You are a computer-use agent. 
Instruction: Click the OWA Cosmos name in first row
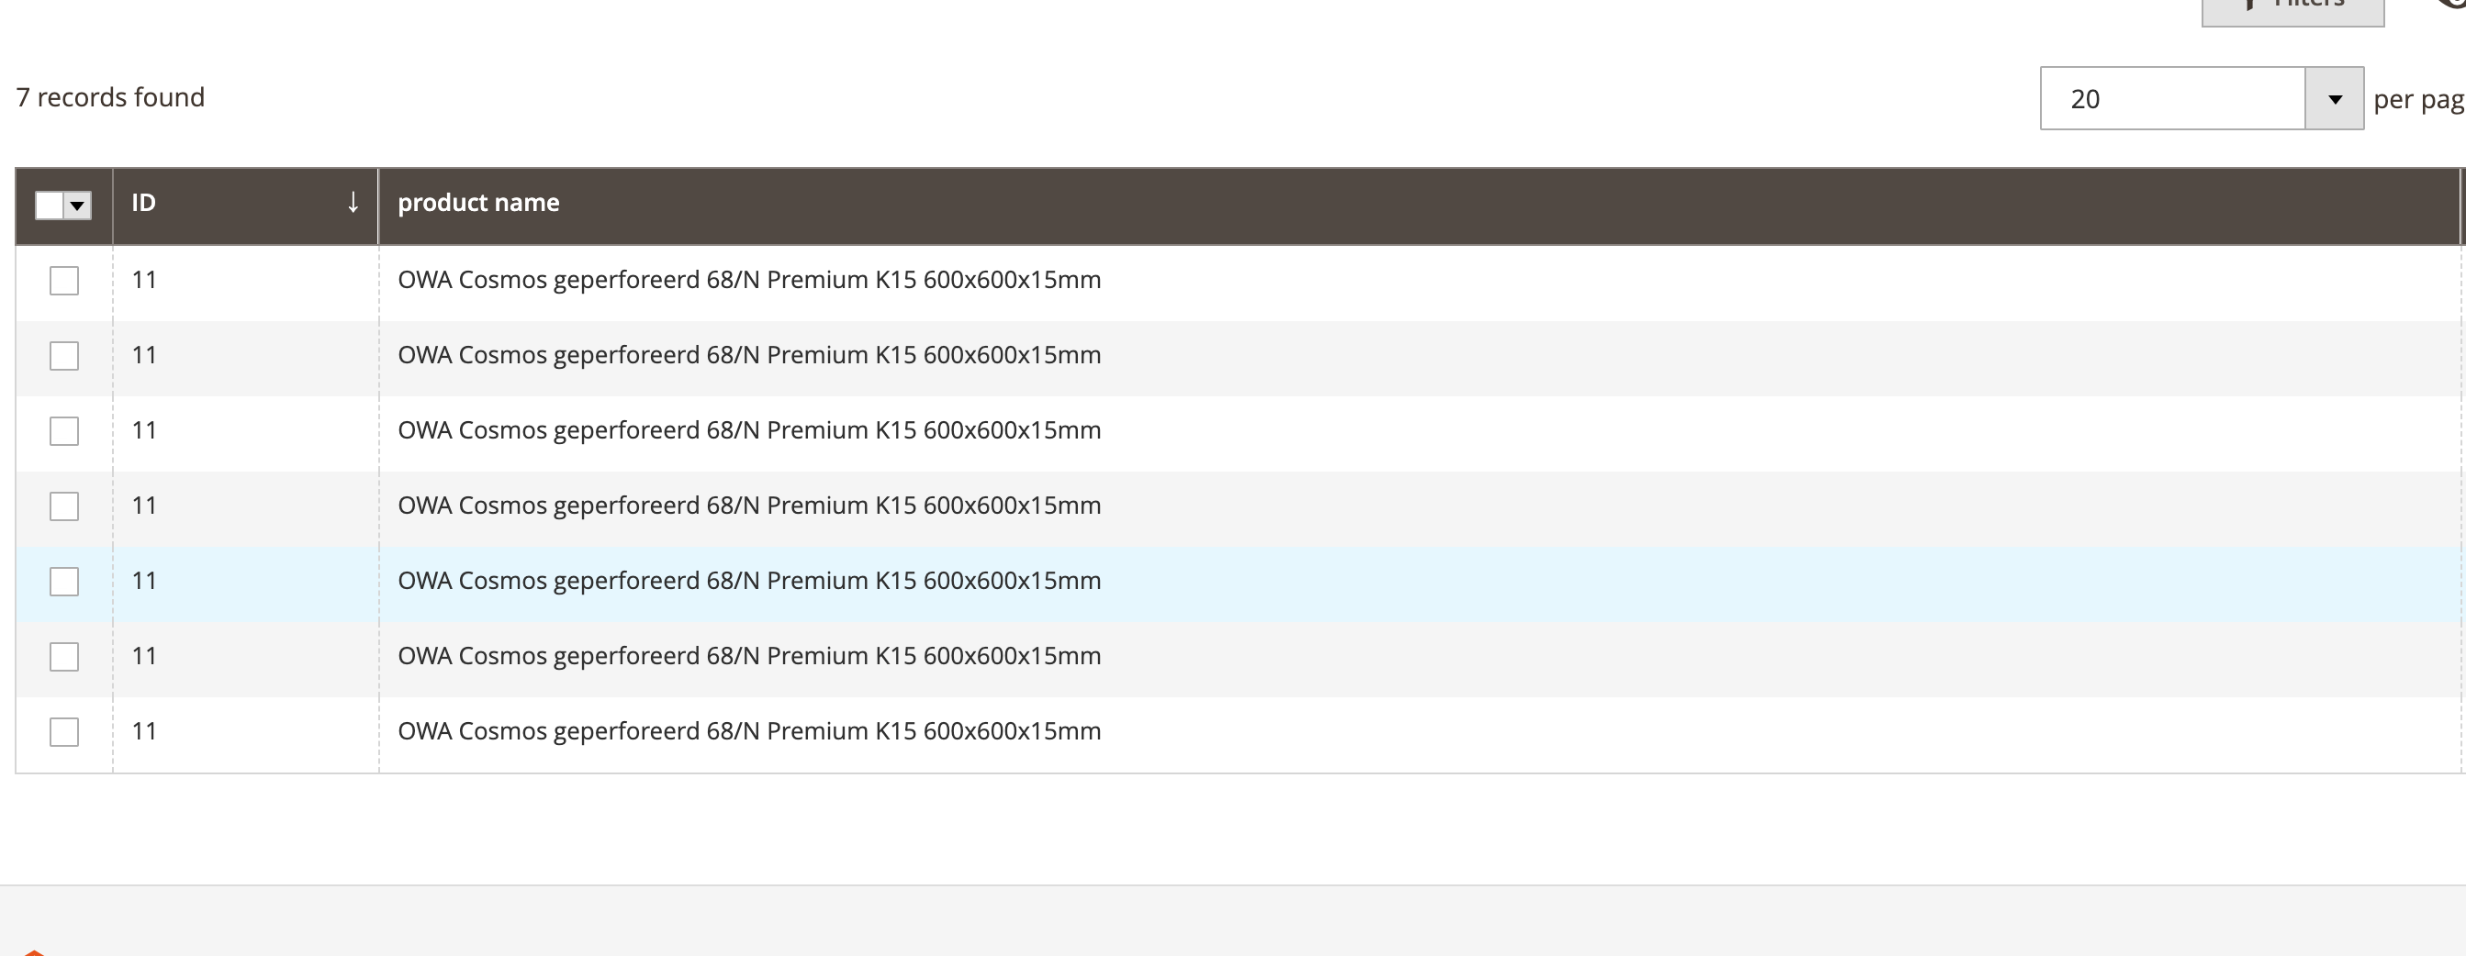click(748, 281)
